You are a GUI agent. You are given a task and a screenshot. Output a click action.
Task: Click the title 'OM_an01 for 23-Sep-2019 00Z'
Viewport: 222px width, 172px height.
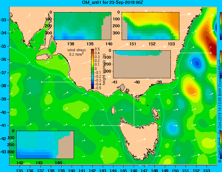112,2
